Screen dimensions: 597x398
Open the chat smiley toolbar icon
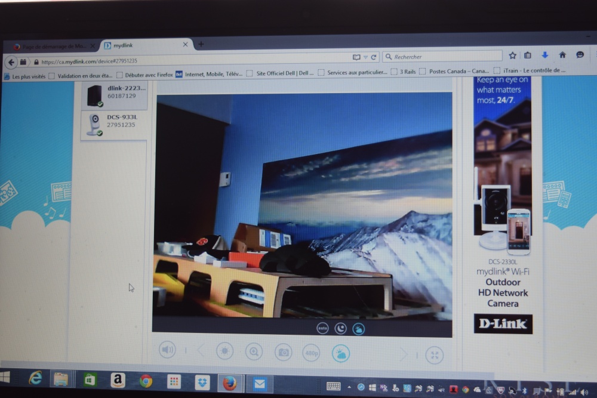[580, 55]
